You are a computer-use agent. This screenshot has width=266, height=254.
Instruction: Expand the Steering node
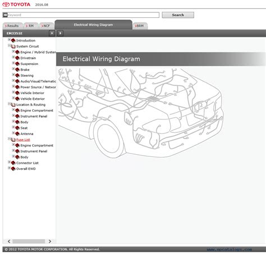point(13,75)
